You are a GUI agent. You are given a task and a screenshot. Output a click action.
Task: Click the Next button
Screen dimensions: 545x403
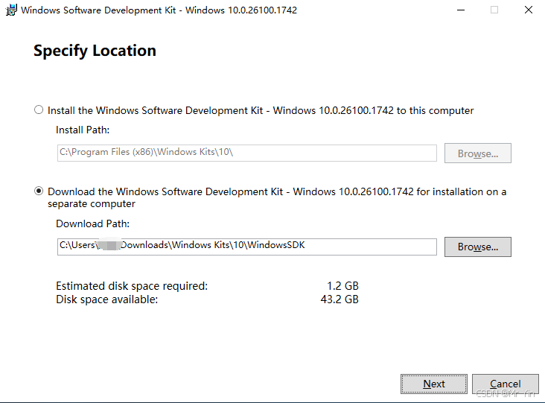click(x=434, y=384)
